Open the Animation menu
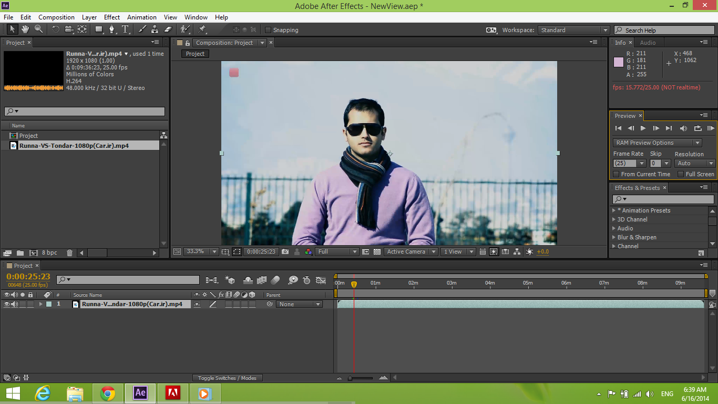This screenshot has width=718, height=404. click(142, 17)
